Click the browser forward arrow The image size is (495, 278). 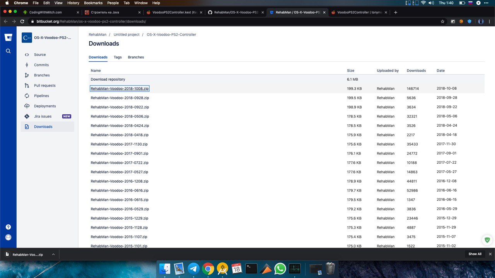click(14, 21)
